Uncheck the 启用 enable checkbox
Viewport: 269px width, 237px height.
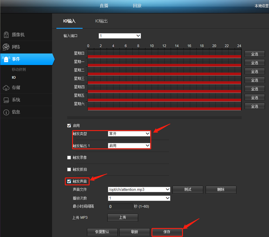(x=69, y=126)
